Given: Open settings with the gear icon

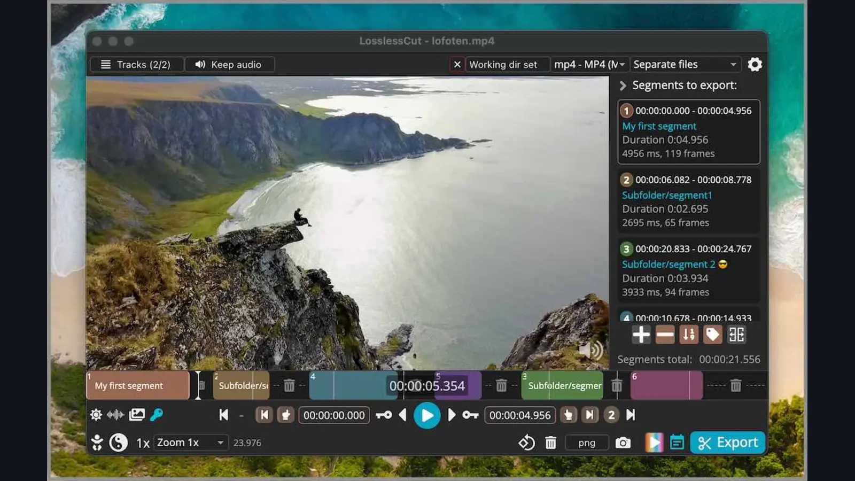Looking at the screenshot, I should click(x=755, y=65).
